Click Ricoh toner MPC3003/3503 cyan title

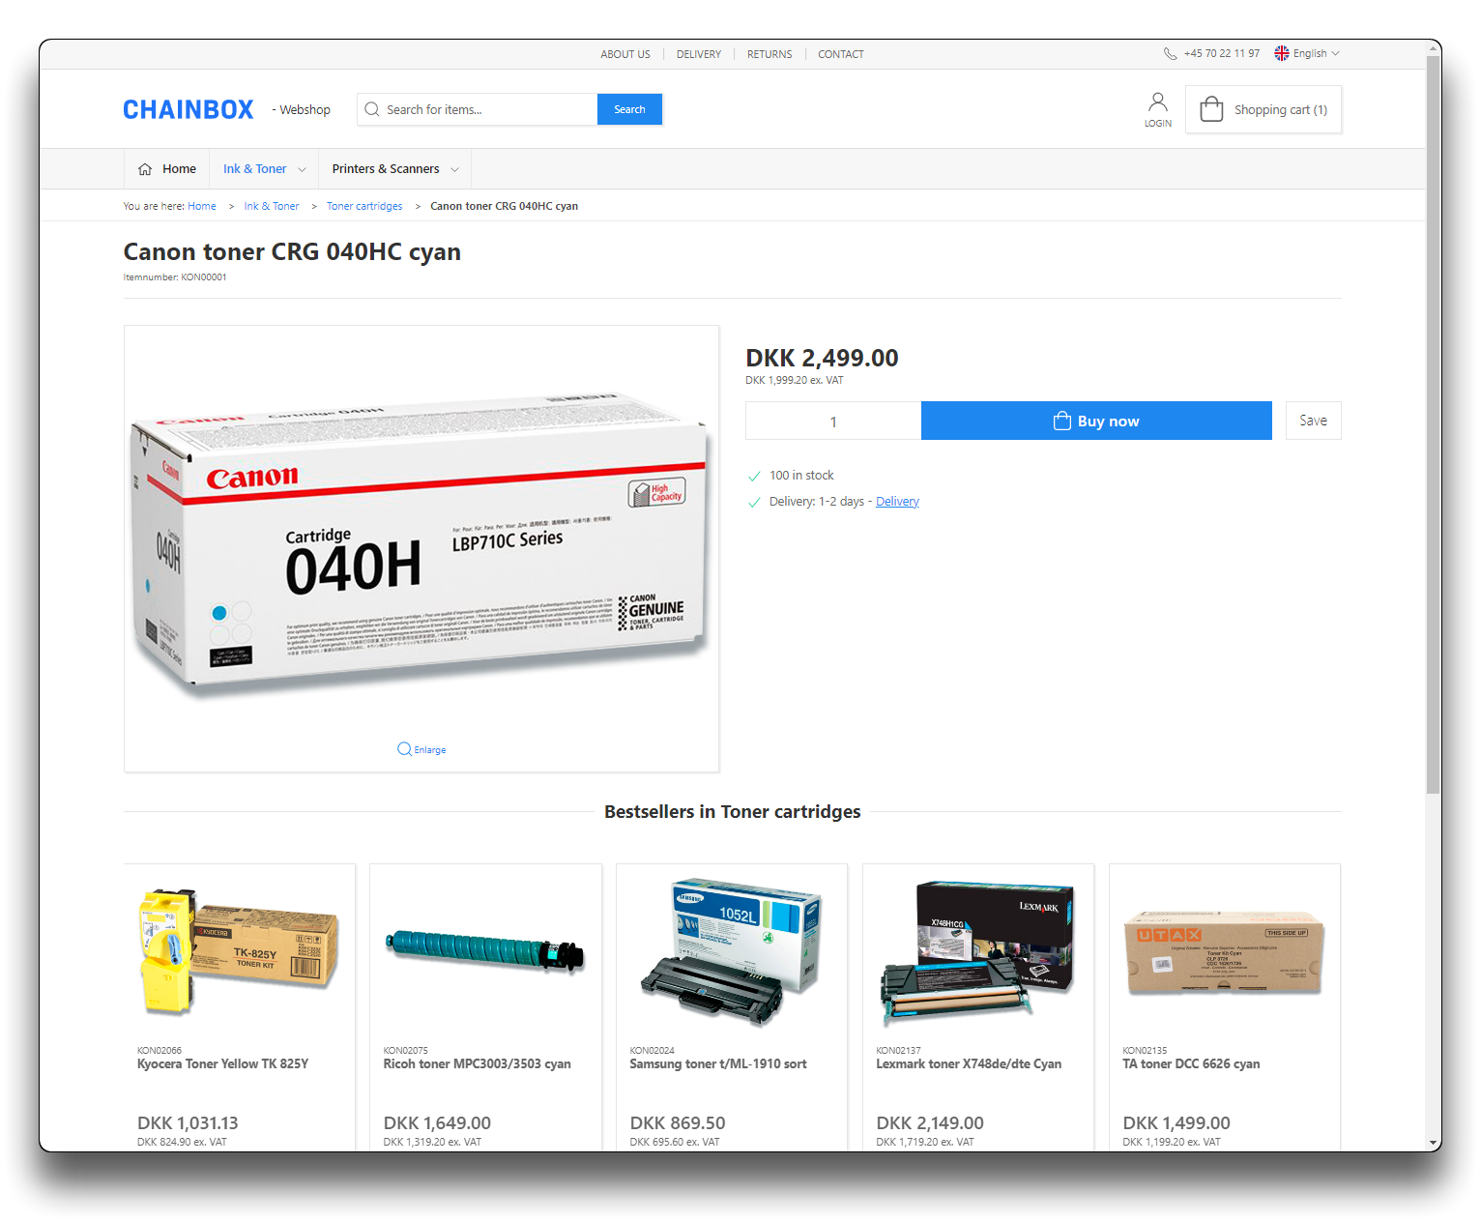pyautogui.click(x=478, y=1064)
